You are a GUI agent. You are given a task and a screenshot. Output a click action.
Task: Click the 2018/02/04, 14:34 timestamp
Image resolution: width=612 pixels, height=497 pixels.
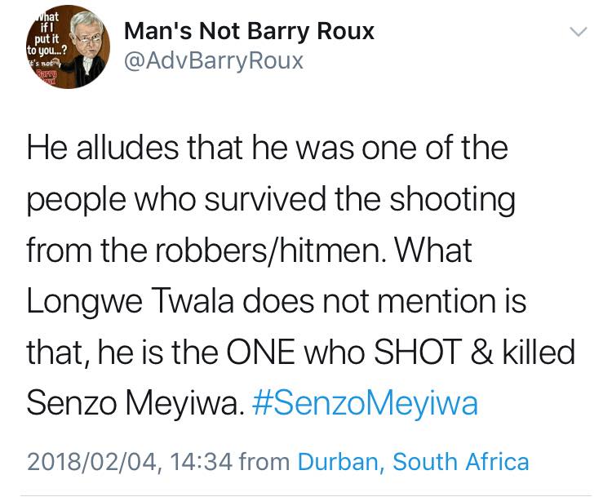pos(130,462)
